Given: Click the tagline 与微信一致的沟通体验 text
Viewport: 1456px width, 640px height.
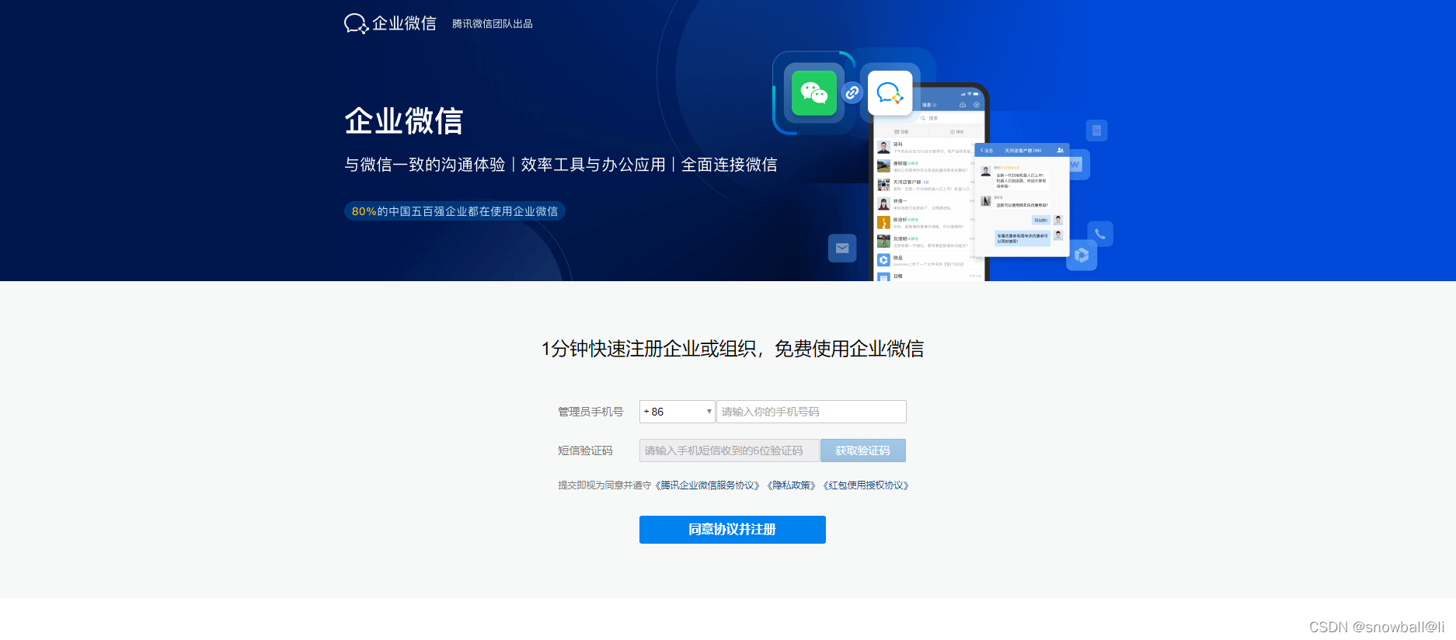Looking at the screenshot, I should [x=425, y=165].
